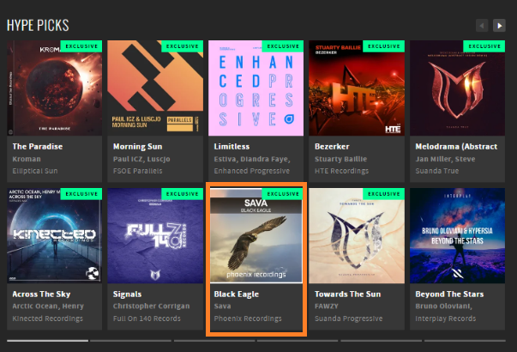The width and height of the screenshot is (517, 352).
Task: Click the title Towards The Sun
Action: point(347,294)
